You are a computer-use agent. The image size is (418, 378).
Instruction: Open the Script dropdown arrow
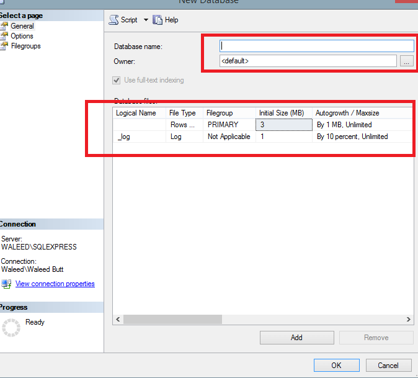146,20
